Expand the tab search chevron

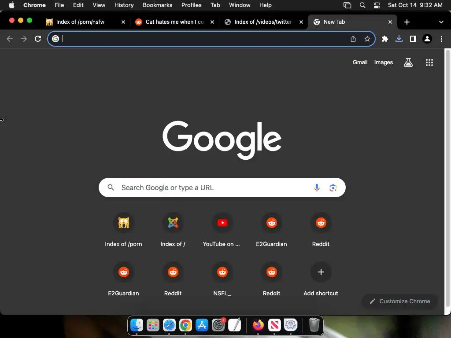coord(441,22)
